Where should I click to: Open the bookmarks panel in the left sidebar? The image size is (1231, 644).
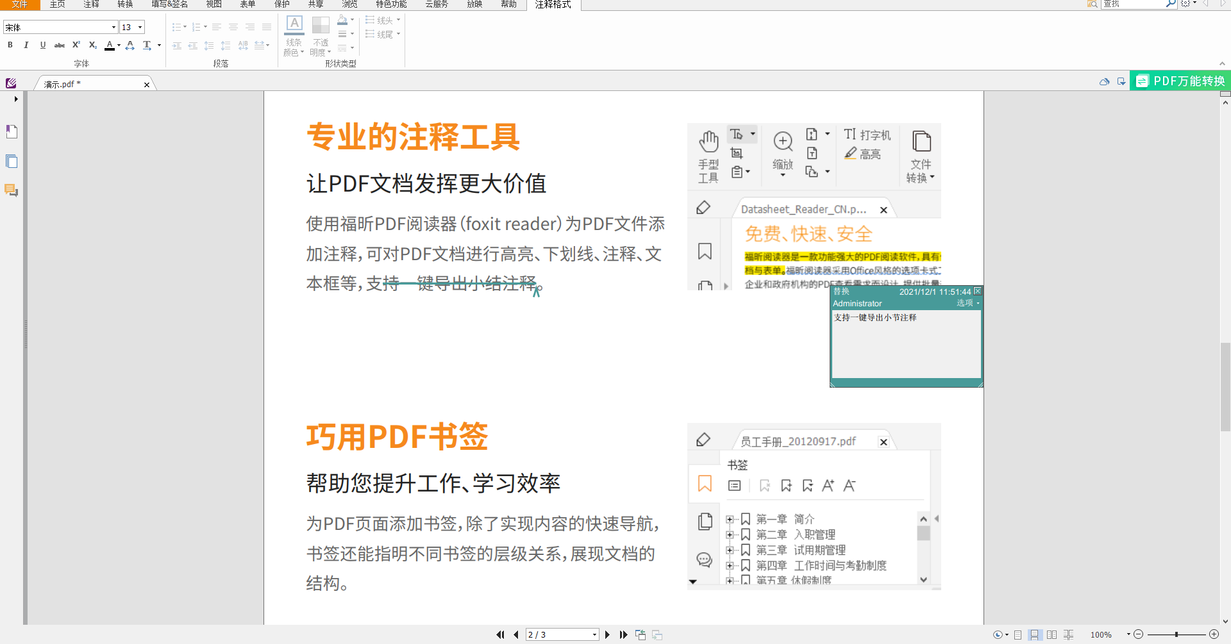[x=11, y=131]
